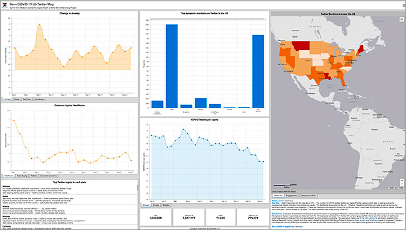Select the Economic Concerns tab

click(49, 176)
